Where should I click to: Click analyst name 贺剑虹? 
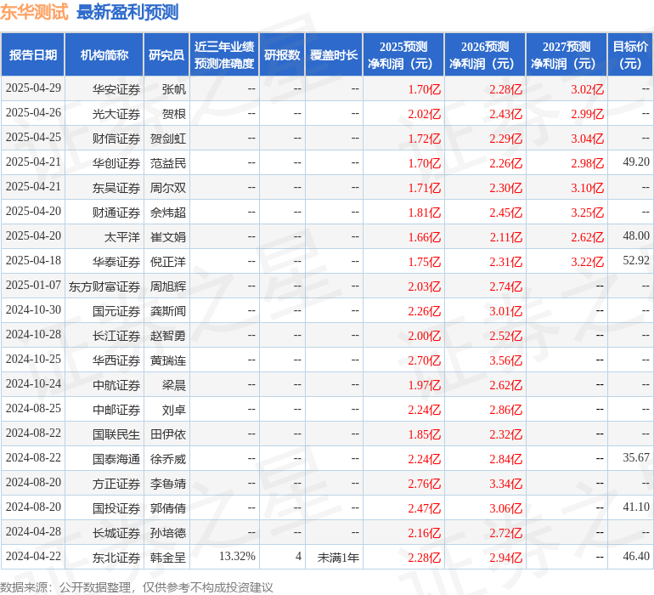pos(168,139)
